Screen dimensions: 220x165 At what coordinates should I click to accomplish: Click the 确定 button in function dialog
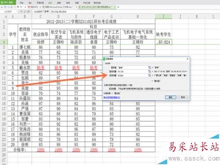pyautogui.click(x=171, y=97)
